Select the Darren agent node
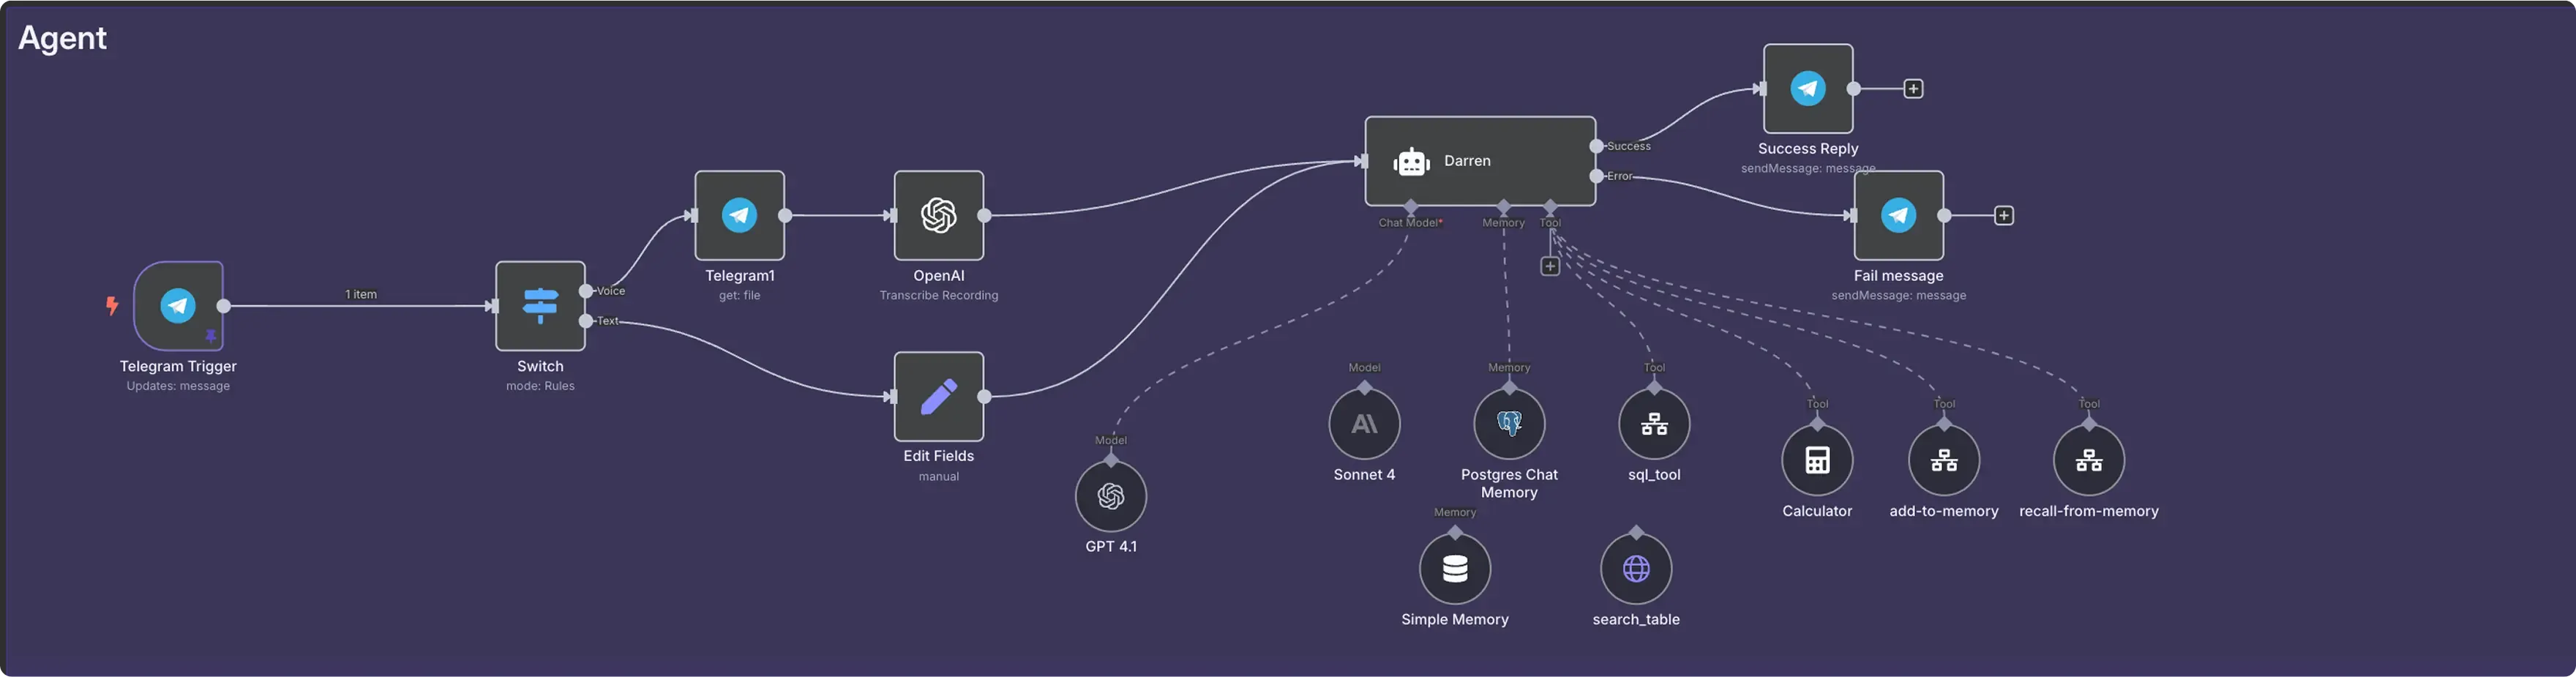 point(1480,161)
